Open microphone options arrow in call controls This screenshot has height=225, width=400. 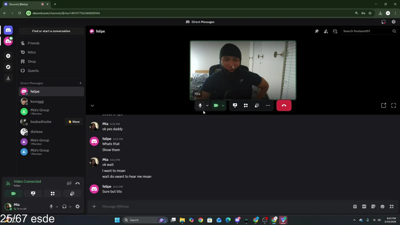pos(207,106)
